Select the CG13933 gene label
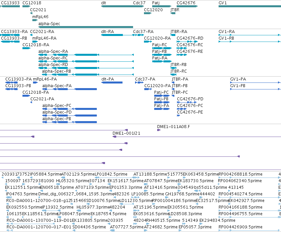Screen dimensions: 281x232 pos(10,3)
